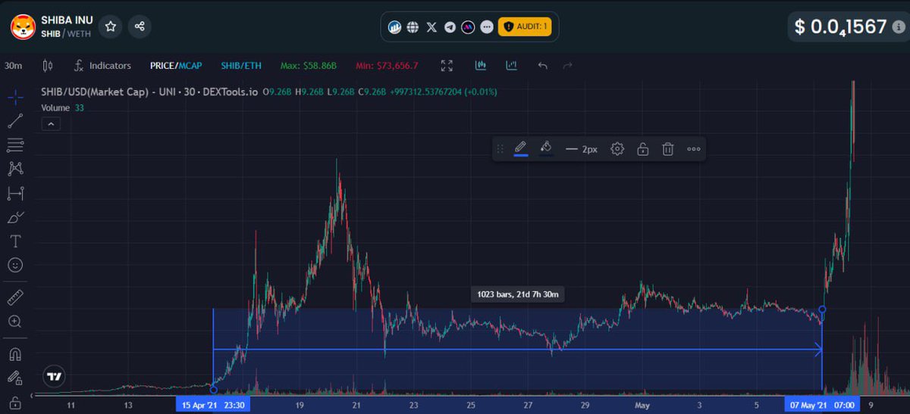Click the Volume indicator label

click(x=55, y=108)
